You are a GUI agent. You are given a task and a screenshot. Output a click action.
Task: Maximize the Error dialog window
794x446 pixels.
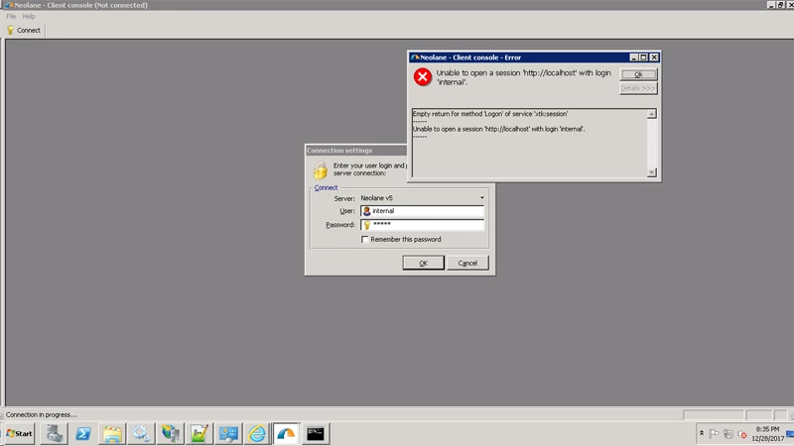643,57
